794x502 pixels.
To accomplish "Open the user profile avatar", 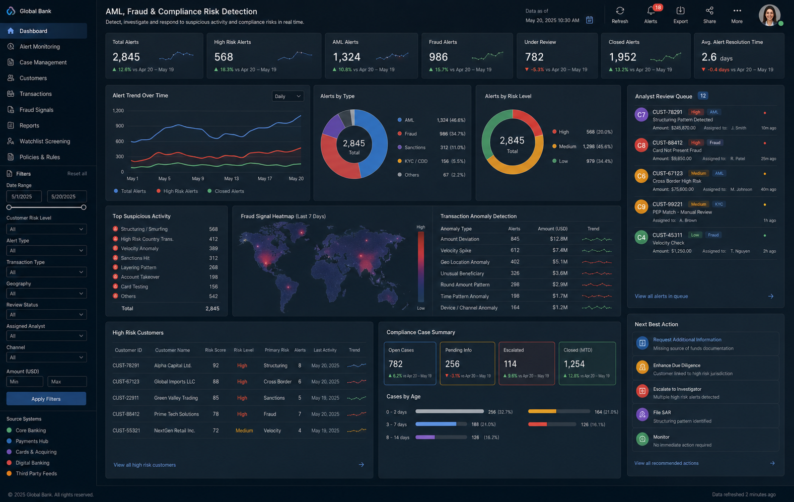I will point(769,15).
